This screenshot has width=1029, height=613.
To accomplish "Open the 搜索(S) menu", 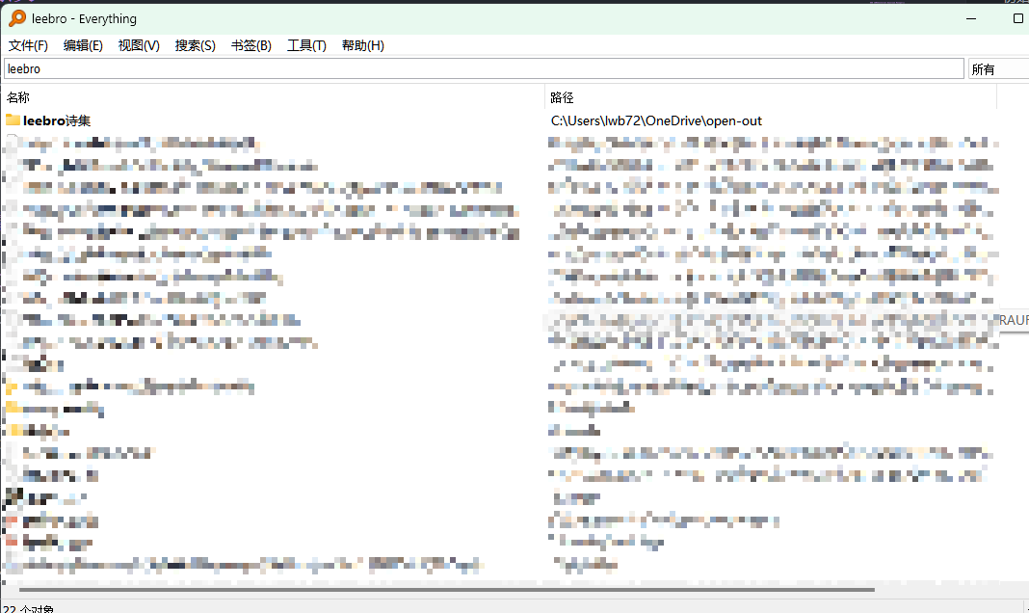I will tap(195, 45).
